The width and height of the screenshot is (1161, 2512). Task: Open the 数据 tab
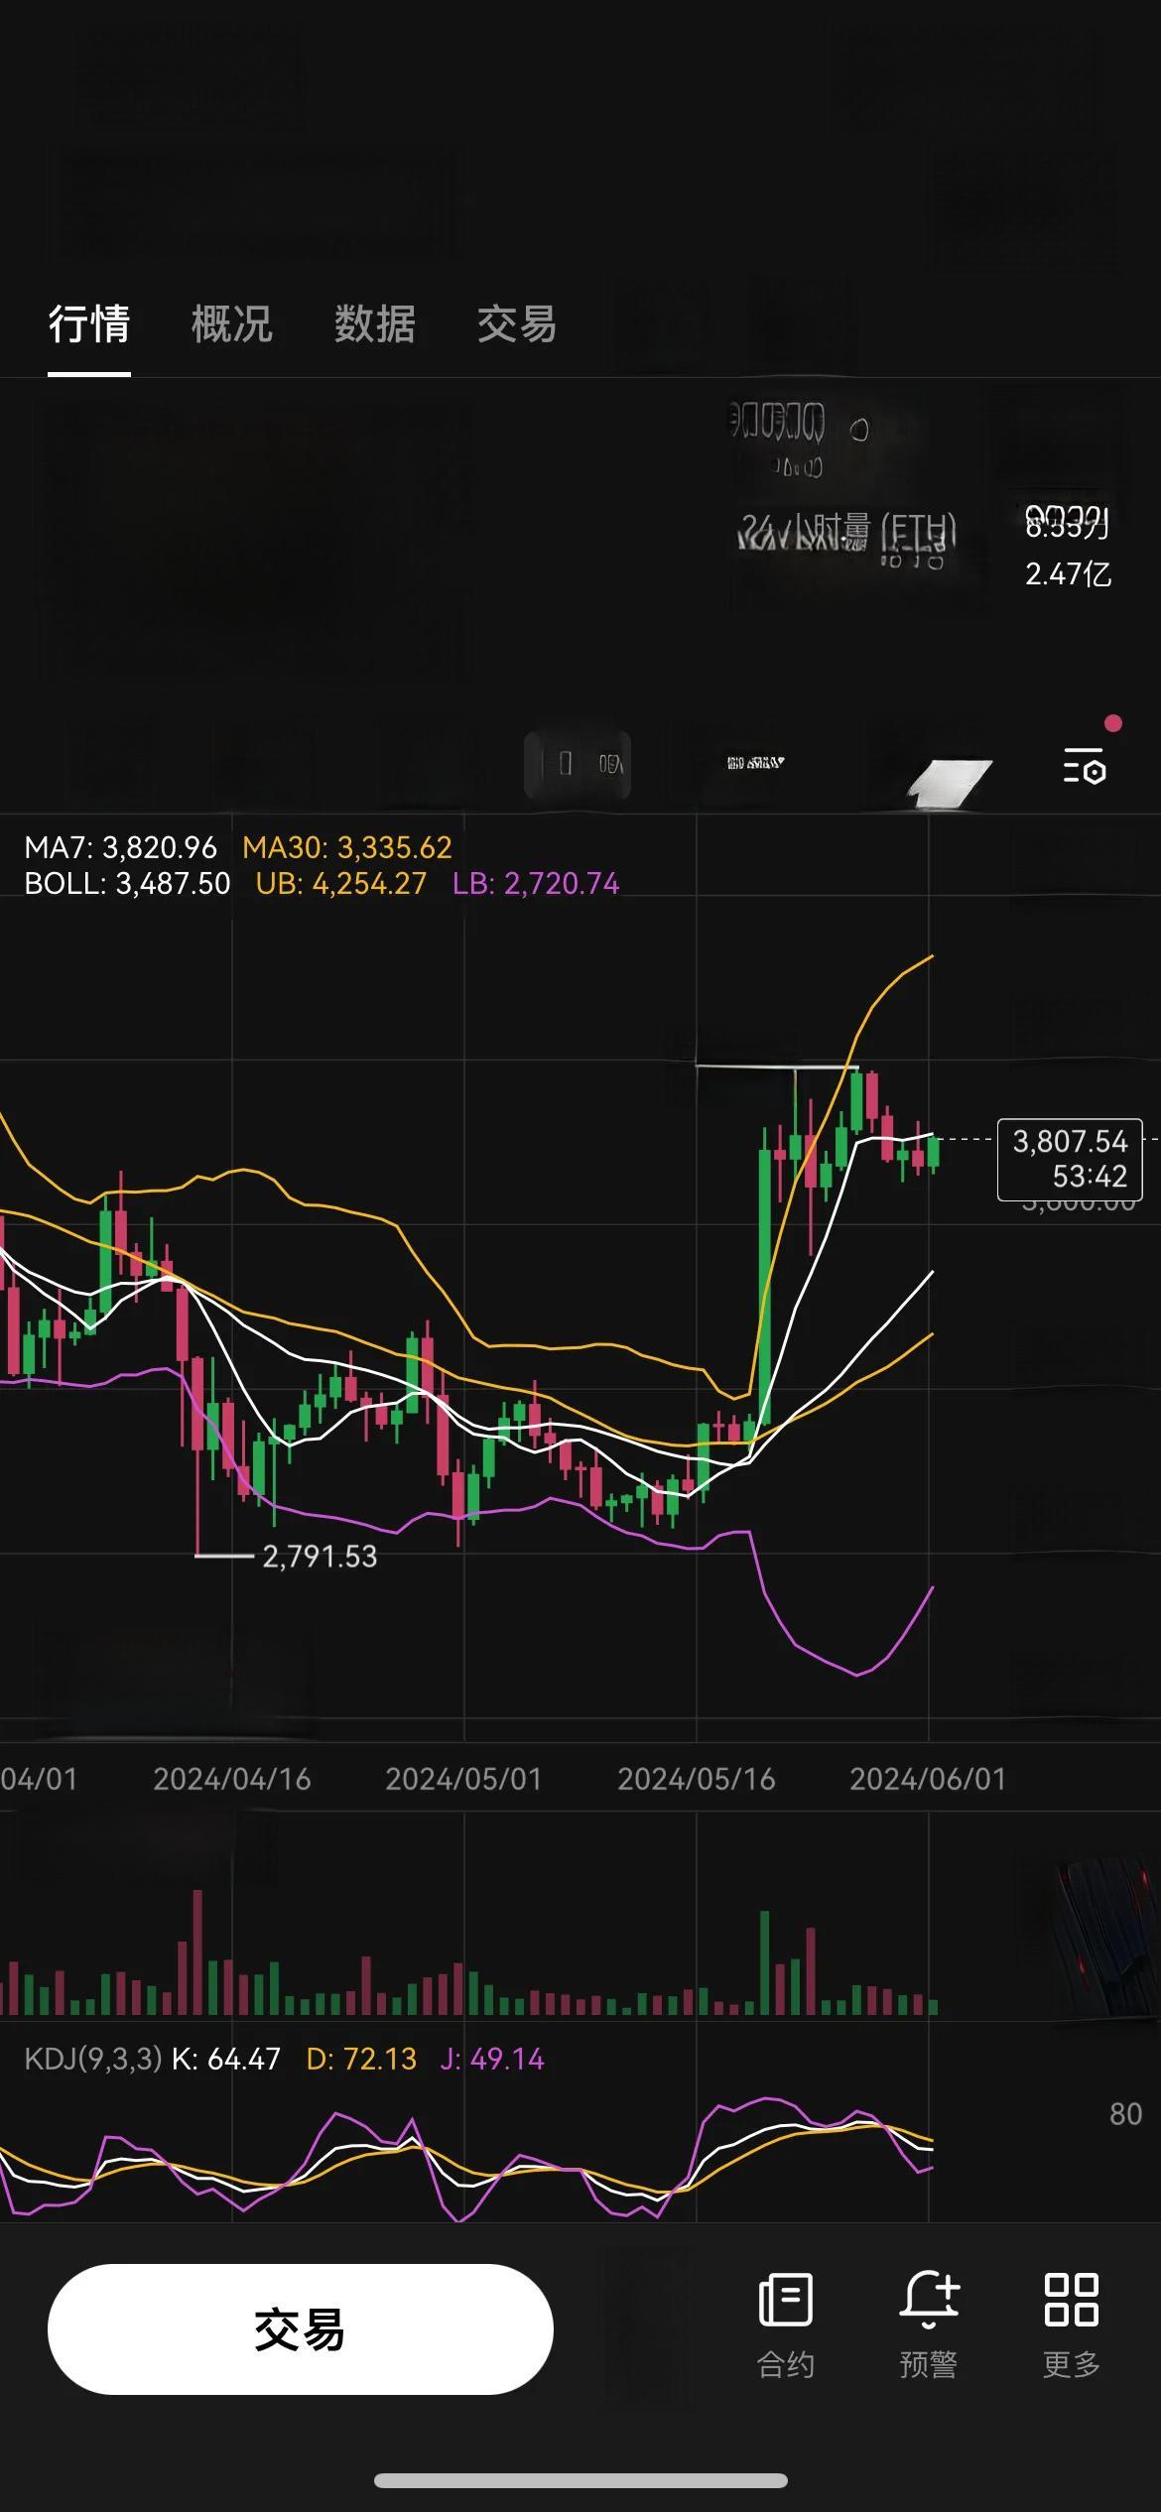[374, 324]
